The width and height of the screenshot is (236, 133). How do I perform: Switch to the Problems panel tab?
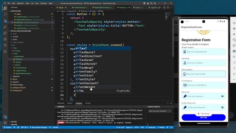[60, 103]
